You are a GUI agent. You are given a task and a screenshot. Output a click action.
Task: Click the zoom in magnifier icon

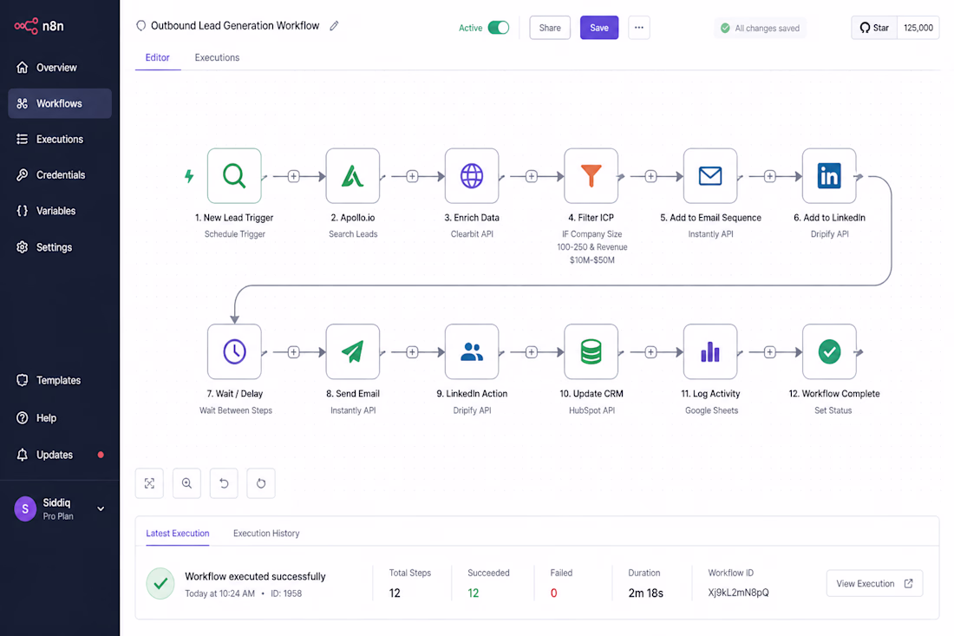[x=186, y=483]
